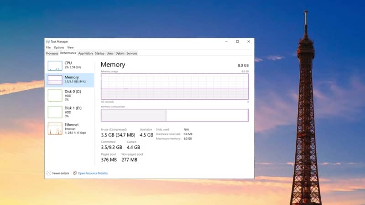Image resolution: width=365 pixels, height=205 pixels.
Task: Click the Task Manager title bar icon
Action: coord(48,41)
